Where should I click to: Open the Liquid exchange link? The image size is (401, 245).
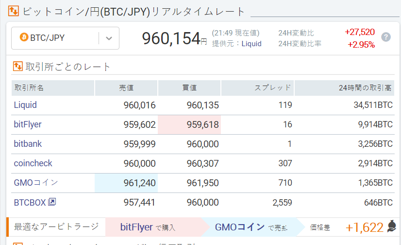(25, 105)
